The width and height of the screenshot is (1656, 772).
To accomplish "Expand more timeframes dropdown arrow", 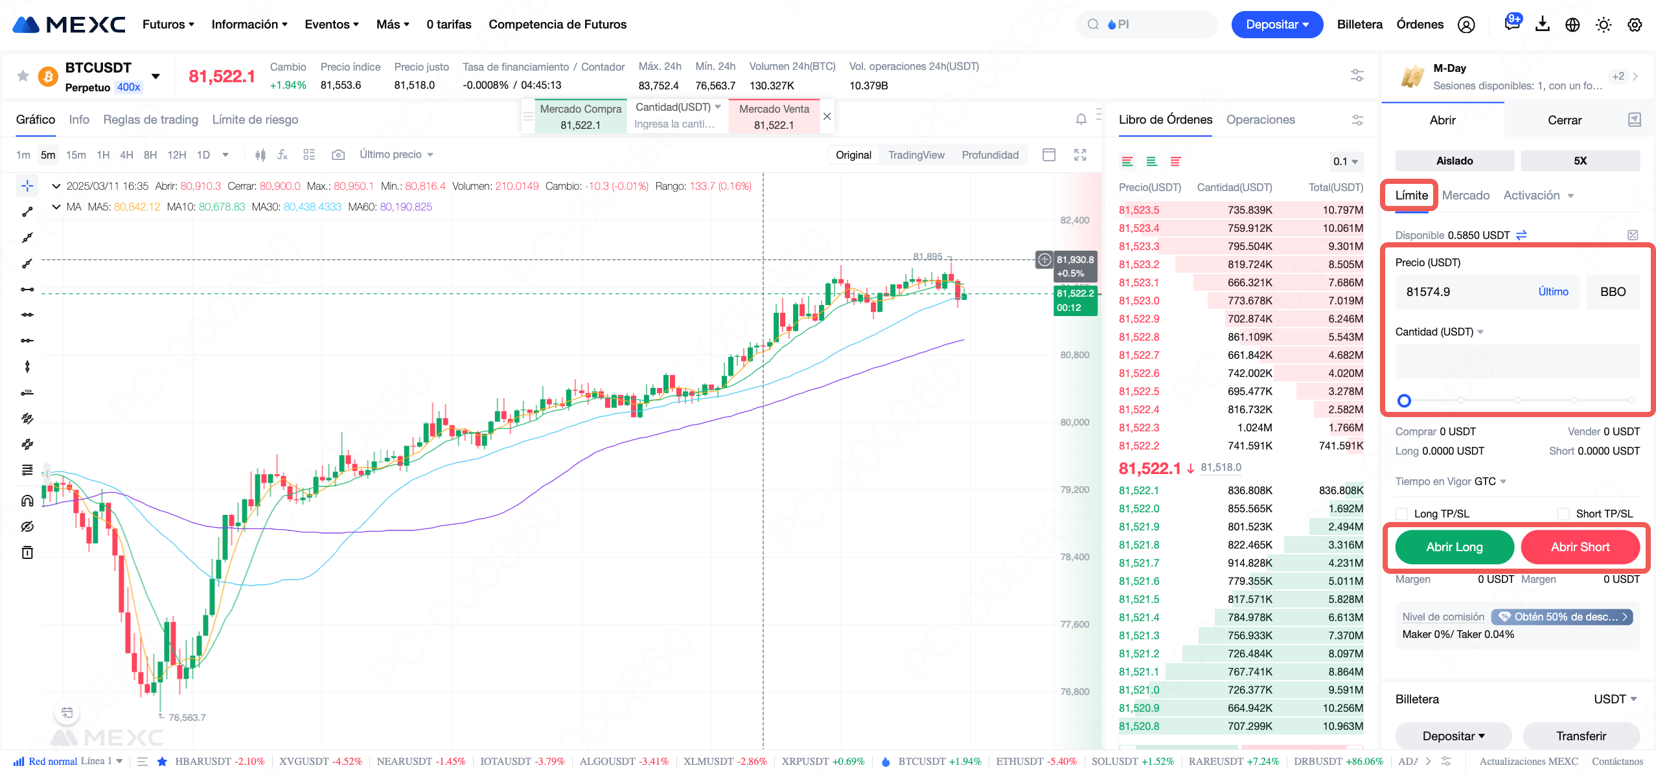I will pos(225,155).
